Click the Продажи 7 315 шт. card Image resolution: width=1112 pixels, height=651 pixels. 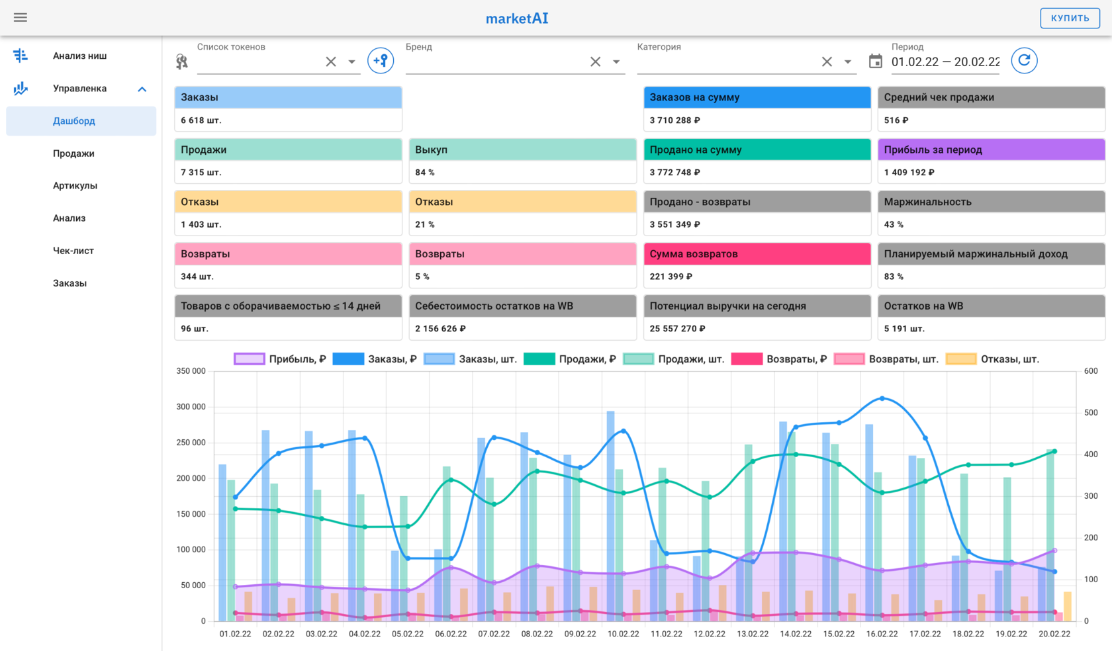point(288,161)
